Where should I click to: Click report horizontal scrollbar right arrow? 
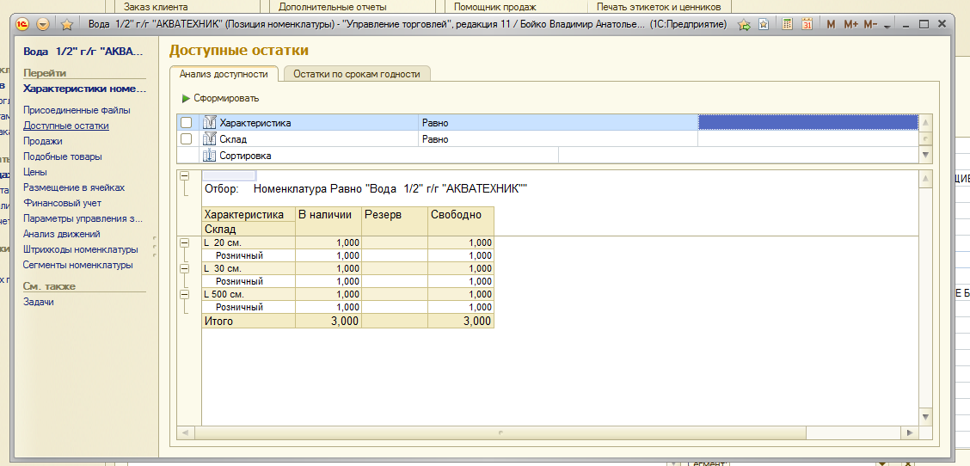909,432
